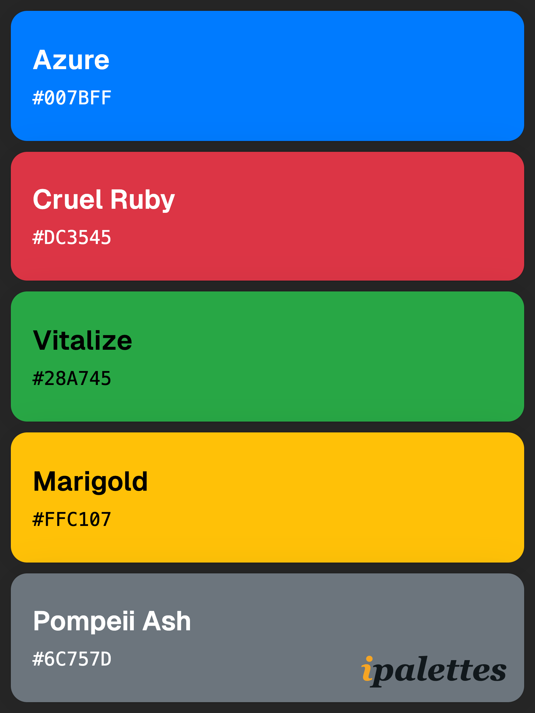This screenshot has height=713, width=535.
Task: Click the Pompeii Ash title text
Action: coord(112,622)
